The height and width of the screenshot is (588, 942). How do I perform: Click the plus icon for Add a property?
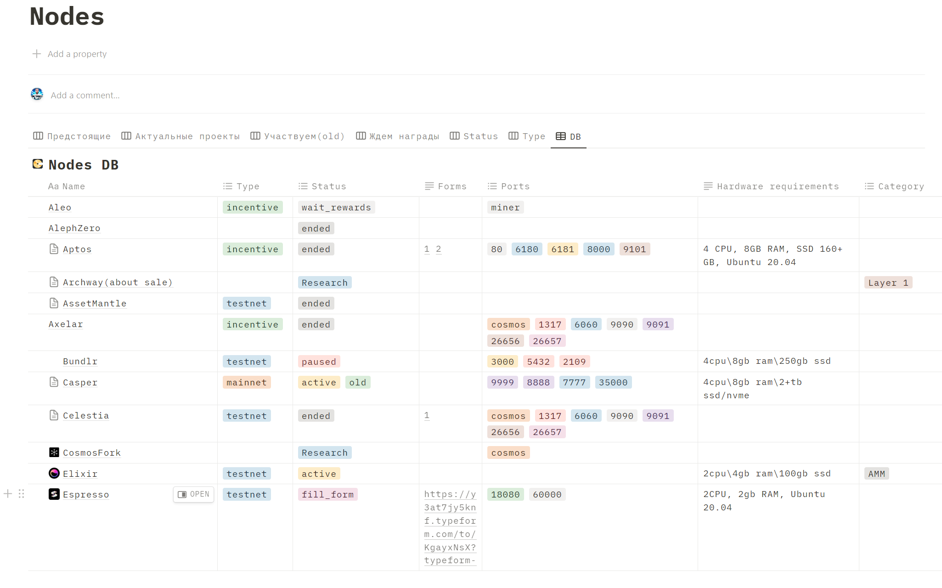click(37, 54)
